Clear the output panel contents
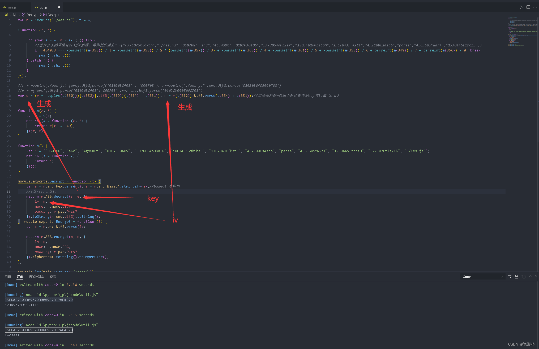Screen dimensions: 539x349 click(510, 277)
